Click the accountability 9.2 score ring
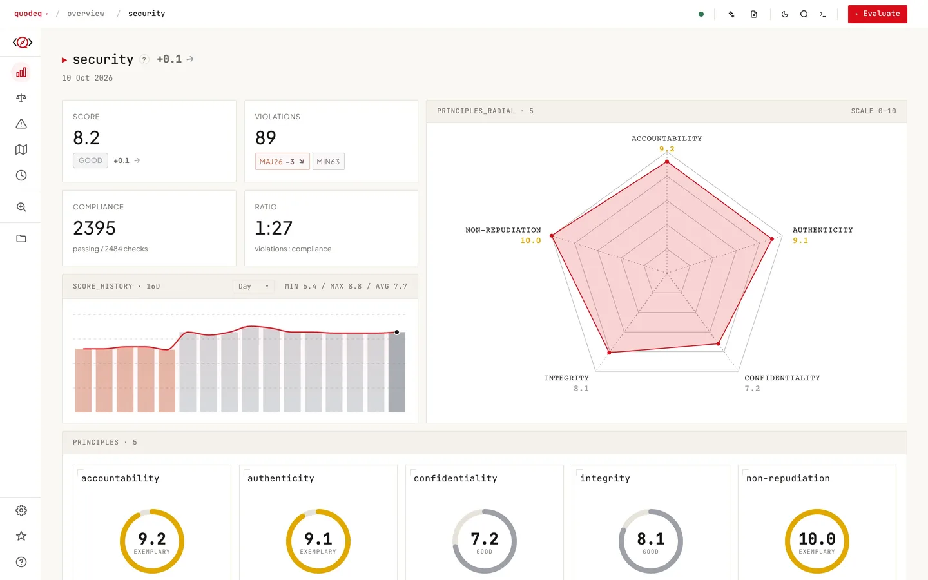Image resolution: width=928 pixels, height=580 pixels. 152,541
